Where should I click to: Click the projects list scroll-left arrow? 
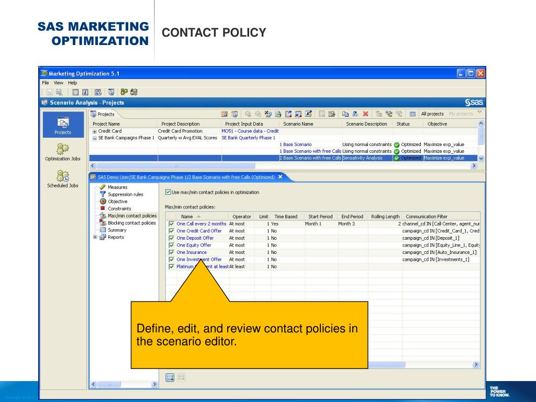pyautogui.click(x=93, y=166)
